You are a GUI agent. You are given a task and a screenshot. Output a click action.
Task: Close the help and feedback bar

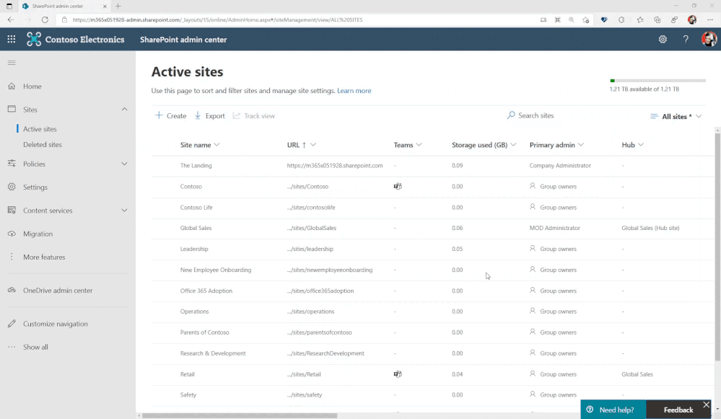pos(707,405)
